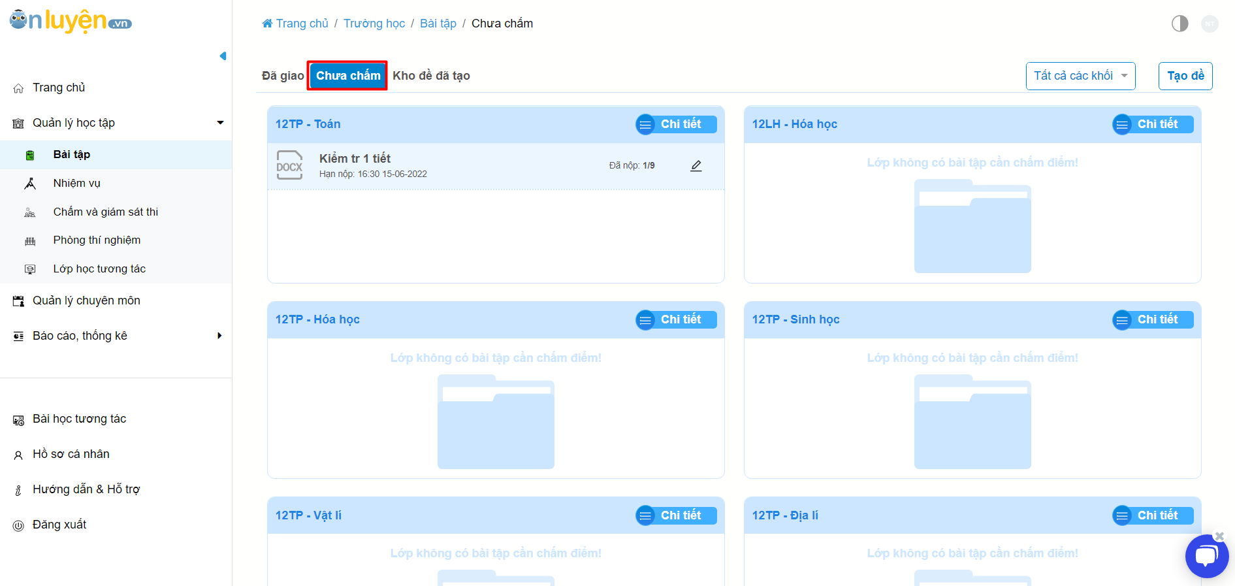Click the Đăng xuất power icon
This screenshot has width=1235, height=586.
[x=18, y=525]
